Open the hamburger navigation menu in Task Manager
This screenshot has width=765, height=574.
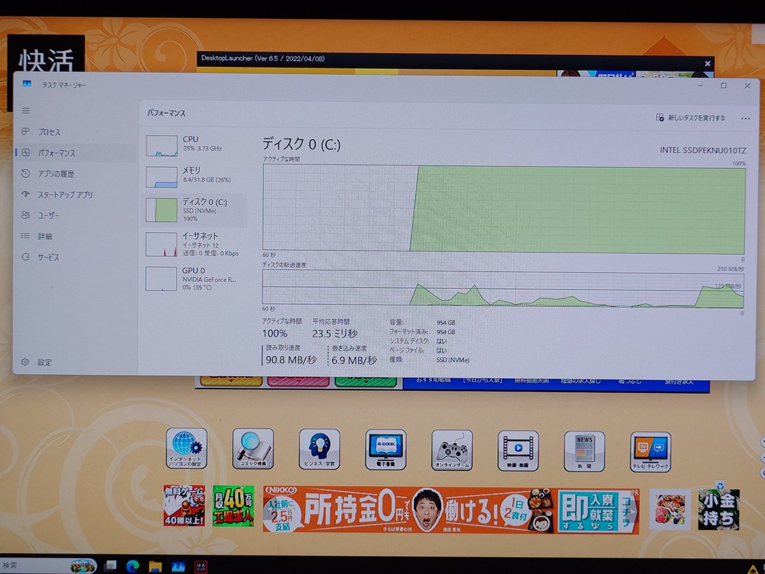pos(26,111)
